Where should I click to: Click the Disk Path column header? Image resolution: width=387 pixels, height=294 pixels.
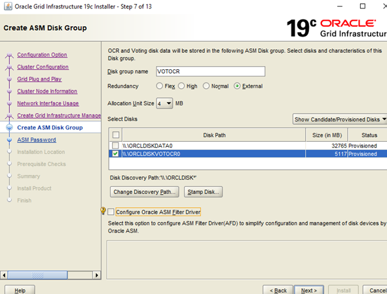coord(214,135)
